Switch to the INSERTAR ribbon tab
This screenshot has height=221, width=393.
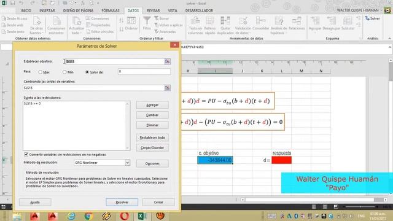(47, 10)
